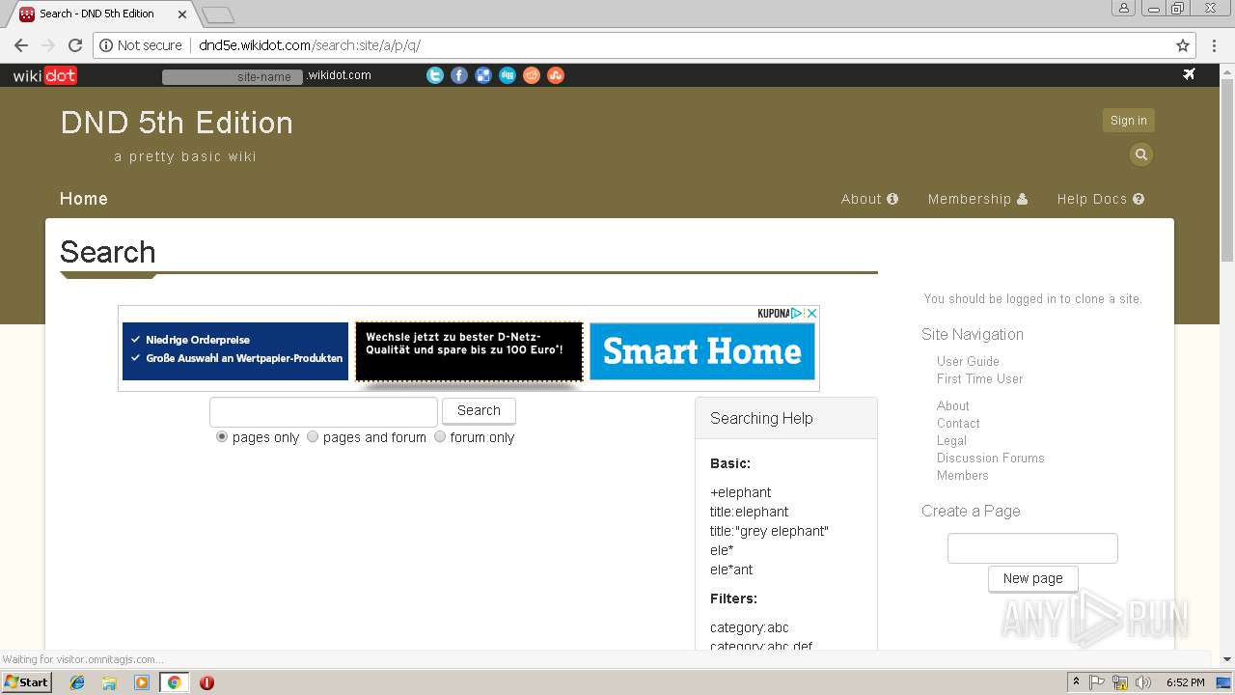The image size is (1235, 695).
Task: Open Internet Explorer from the taskbar
Action: pos(77,682)
